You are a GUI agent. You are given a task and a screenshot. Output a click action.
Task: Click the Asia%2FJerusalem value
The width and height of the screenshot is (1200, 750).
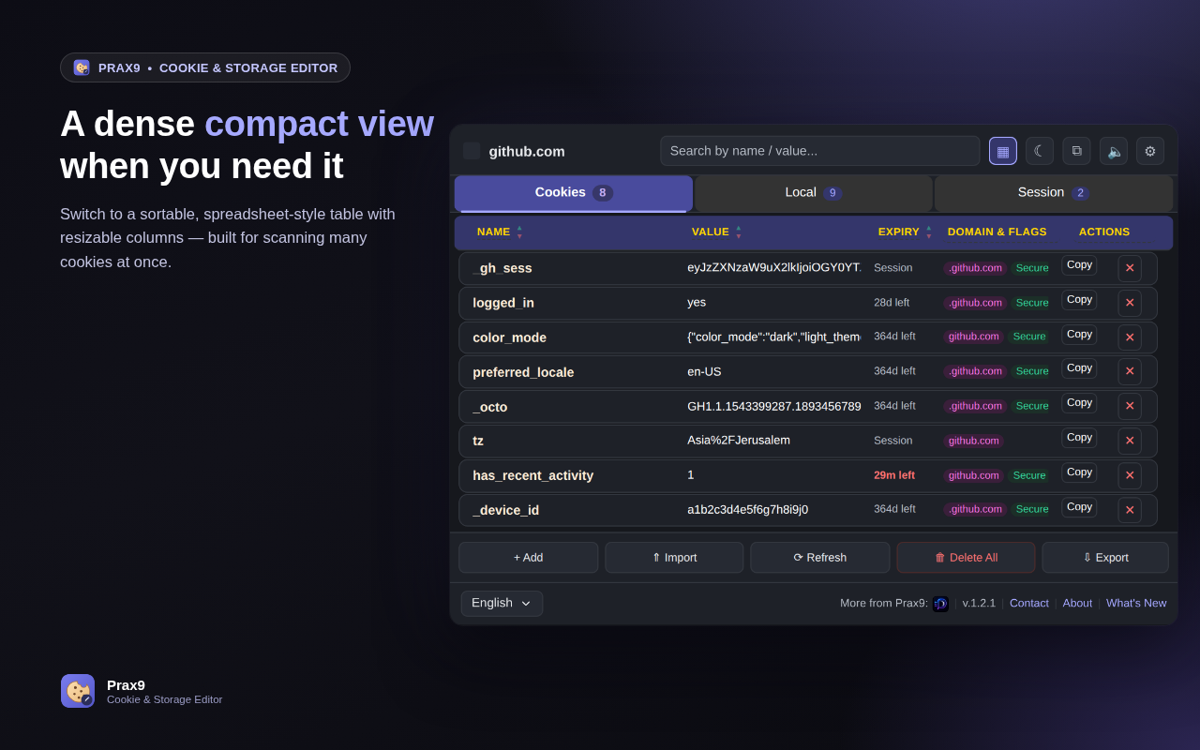739,441
